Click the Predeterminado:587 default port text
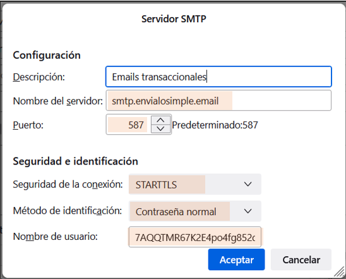The image size is (346, 279). (215, 125)
